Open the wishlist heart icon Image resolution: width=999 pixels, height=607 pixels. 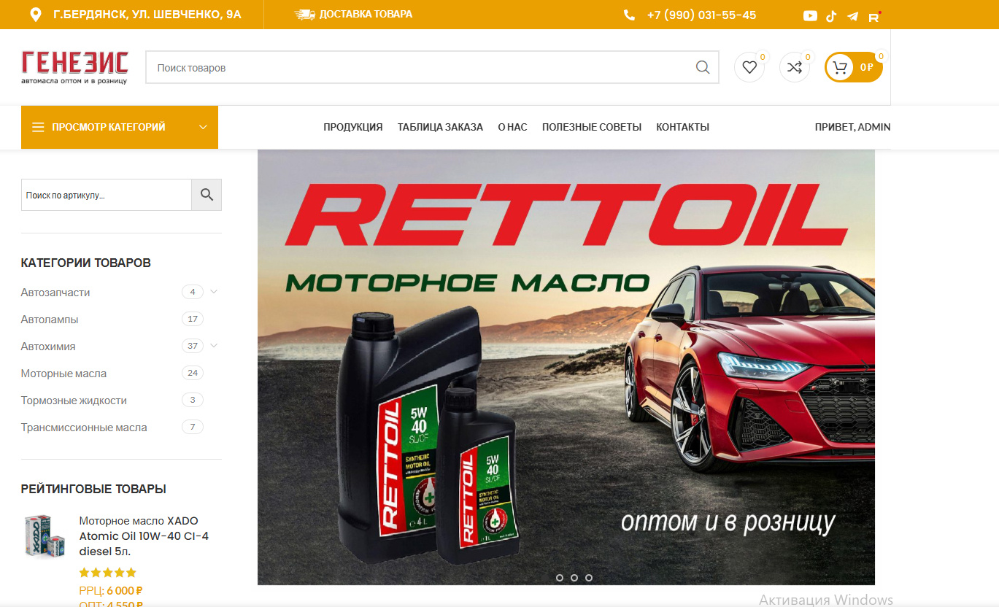click(x=749, y=67)
